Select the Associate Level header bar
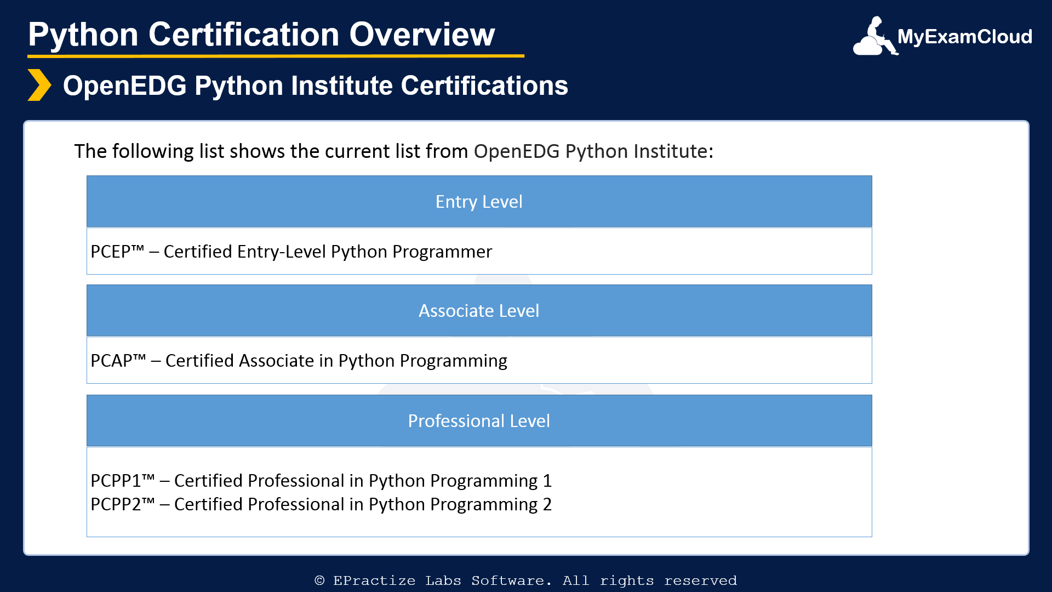 (x=479, y=310)
